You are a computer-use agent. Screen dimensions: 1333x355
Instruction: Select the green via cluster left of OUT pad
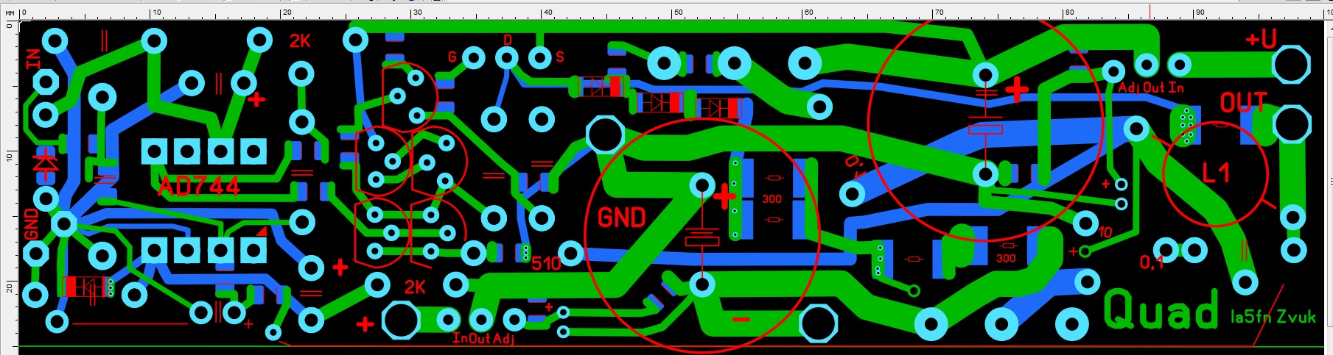pyautogui.click(x=1185, y=126)
